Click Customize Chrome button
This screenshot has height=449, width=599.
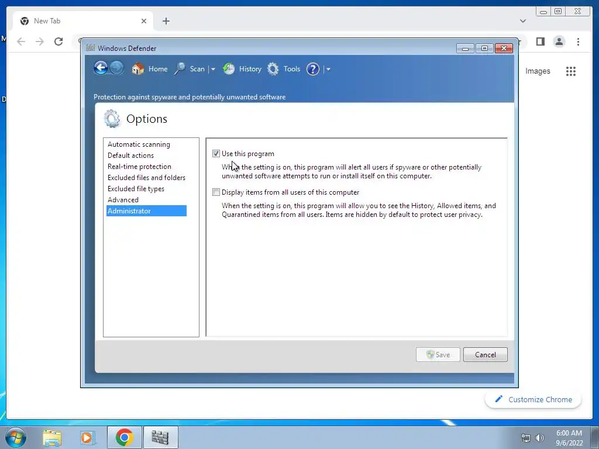pos(533,399)
